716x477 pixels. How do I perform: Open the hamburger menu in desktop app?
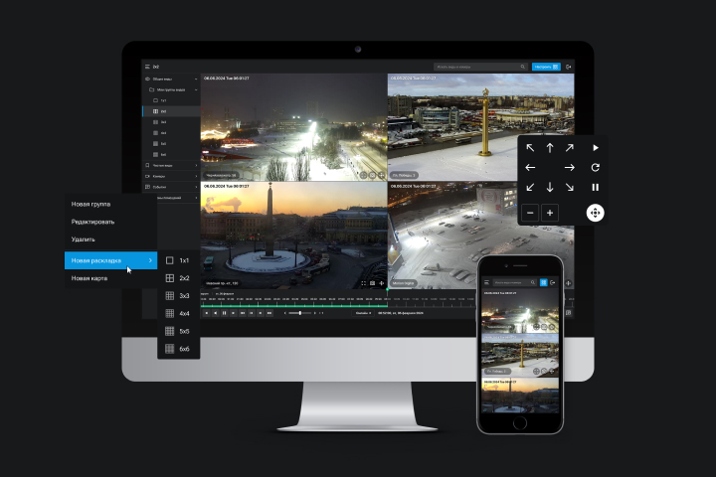[147, 67]
